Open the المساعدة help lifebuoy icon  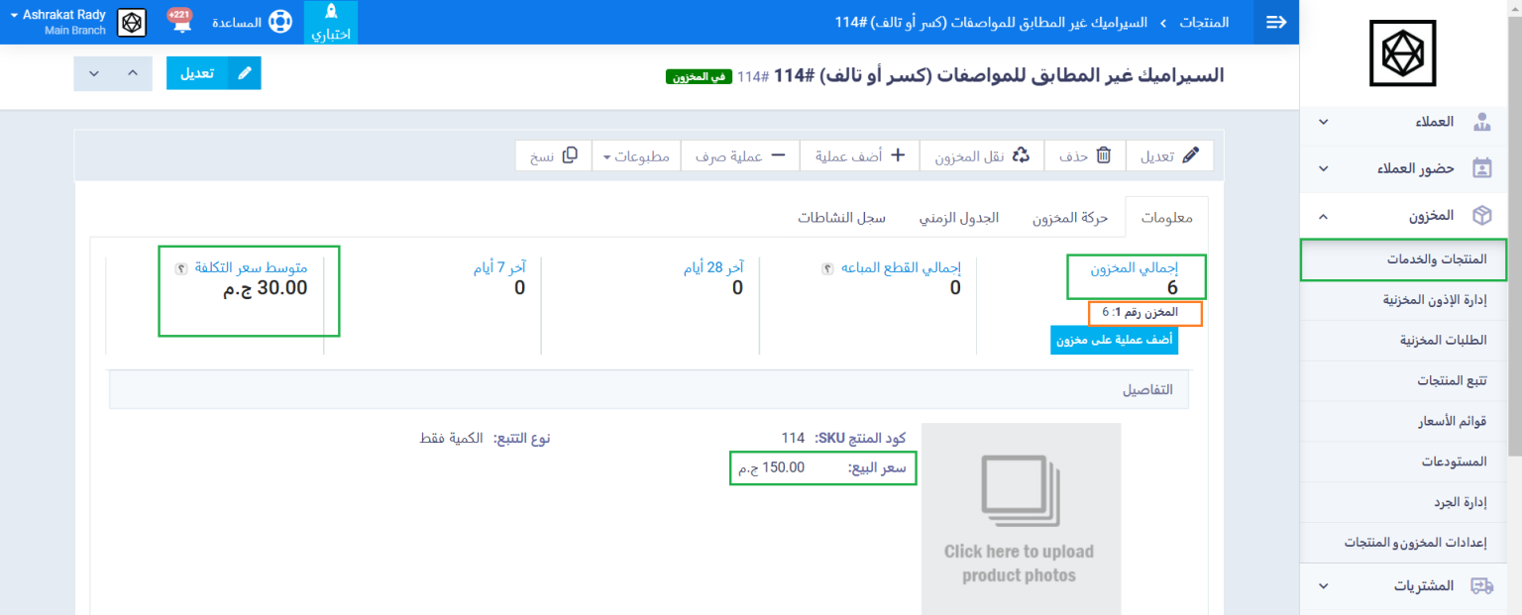click(280, 22)
